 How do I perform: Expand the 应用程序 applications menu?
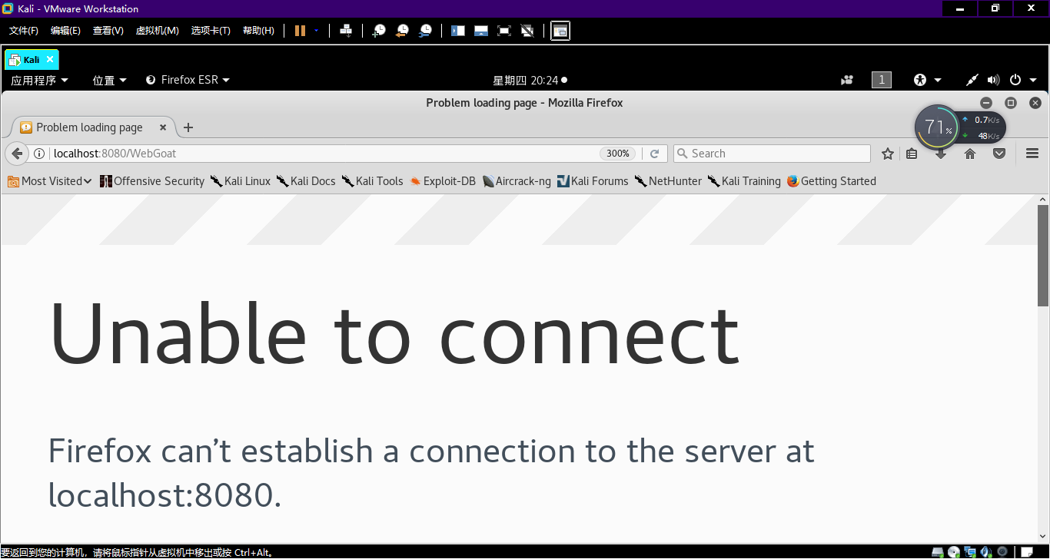[39, 80]
